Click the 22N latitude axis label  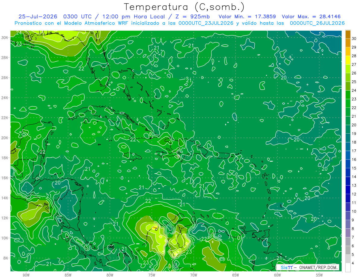[x=5, y=118]
